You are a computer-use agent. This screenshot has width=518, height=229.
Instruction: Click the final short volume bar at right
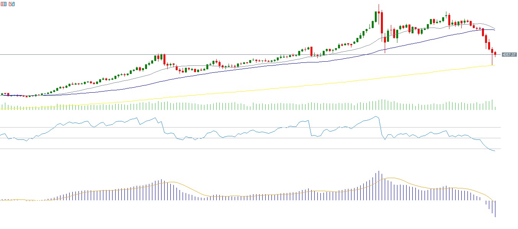point(495,108)
